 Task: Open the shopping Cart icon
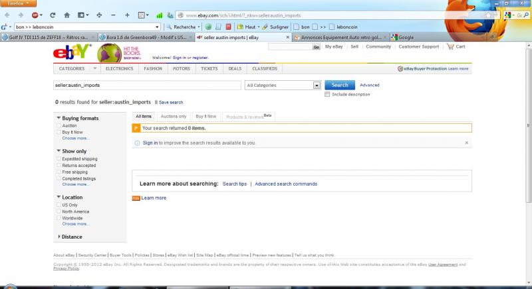(x=450, y=46)
